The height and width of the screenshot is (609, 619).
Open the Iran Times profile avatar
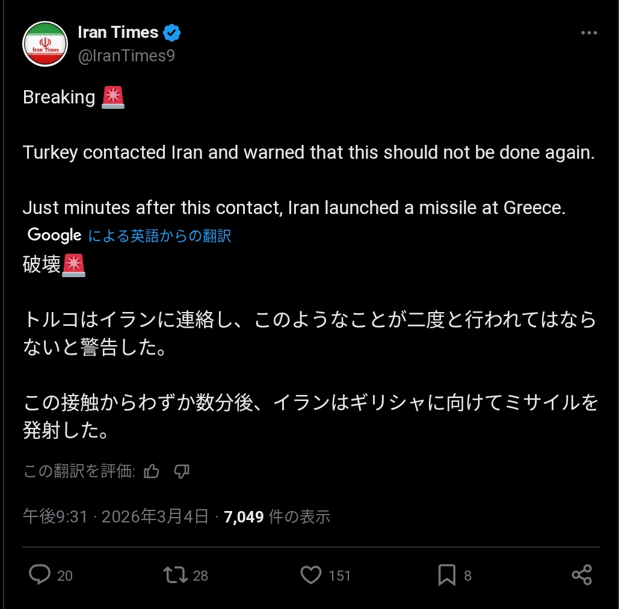coord(45,44)
